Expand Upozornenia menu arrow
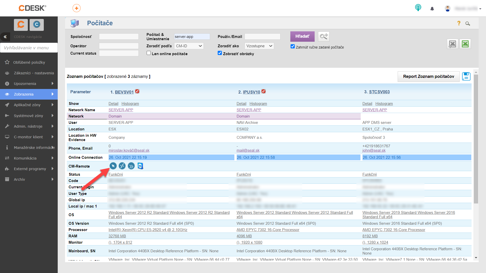The width and height of the screenshot is (486, 273). tap(52, 83)
